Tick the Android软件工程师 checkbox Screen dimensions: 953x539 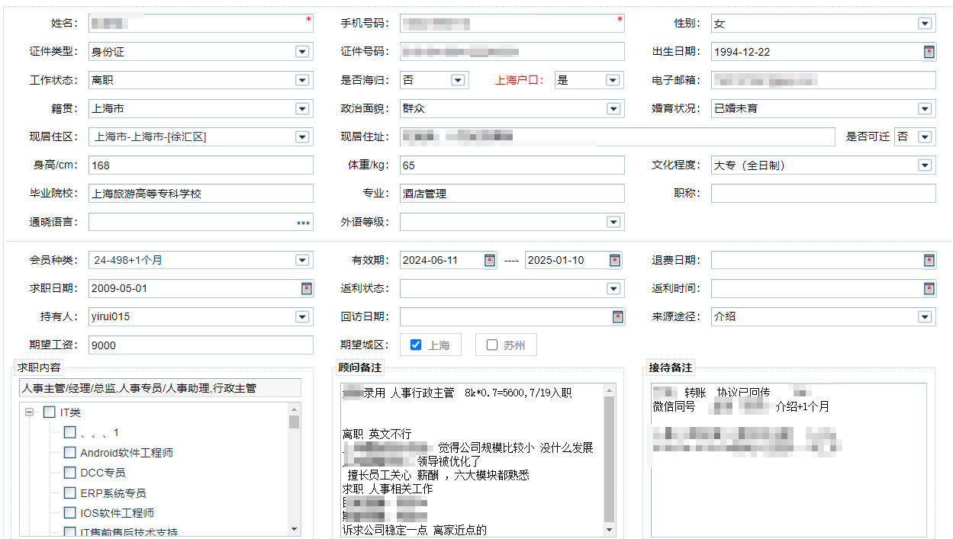pyautogui.click(x=69, y=453)
